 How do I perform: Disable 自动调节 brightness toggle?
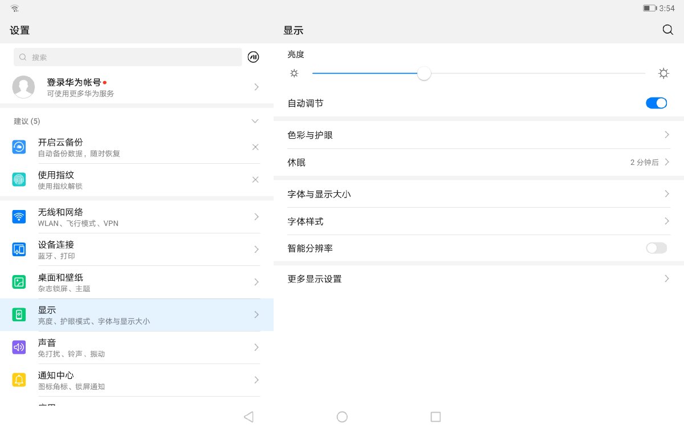click(657, 103)
